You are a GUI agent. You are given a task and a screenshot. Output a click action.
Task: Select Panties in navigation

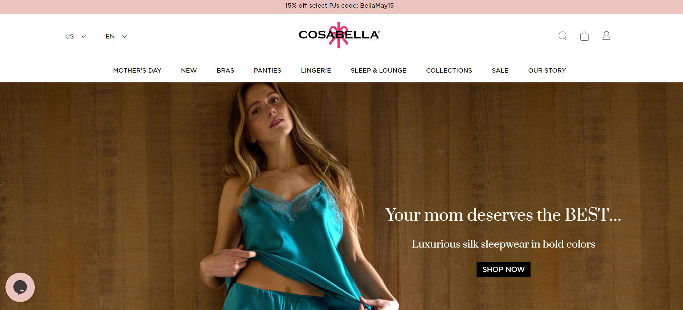267,70
